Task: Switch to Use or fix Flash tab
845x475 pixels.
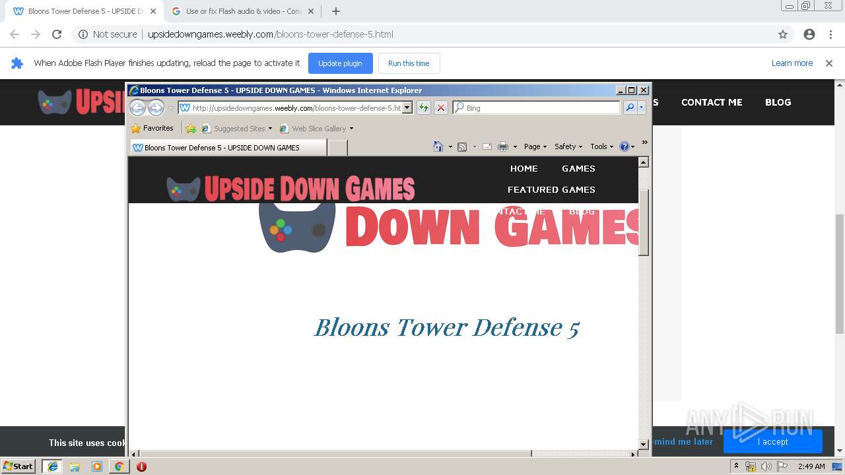Action: (244, 11)
